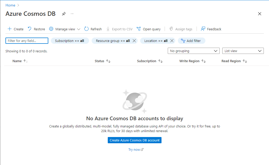269x165 pixels.
Task: Sort by the Write Region column
Action: [192, 61]
